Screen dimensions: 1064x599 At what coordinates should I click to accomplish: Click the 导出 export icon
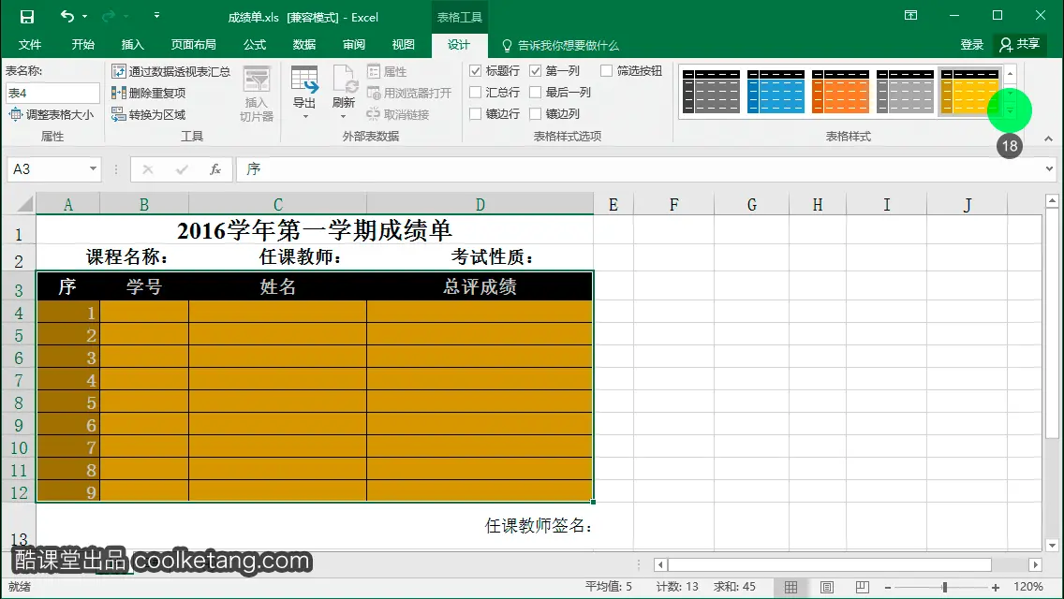click(304, 81)
